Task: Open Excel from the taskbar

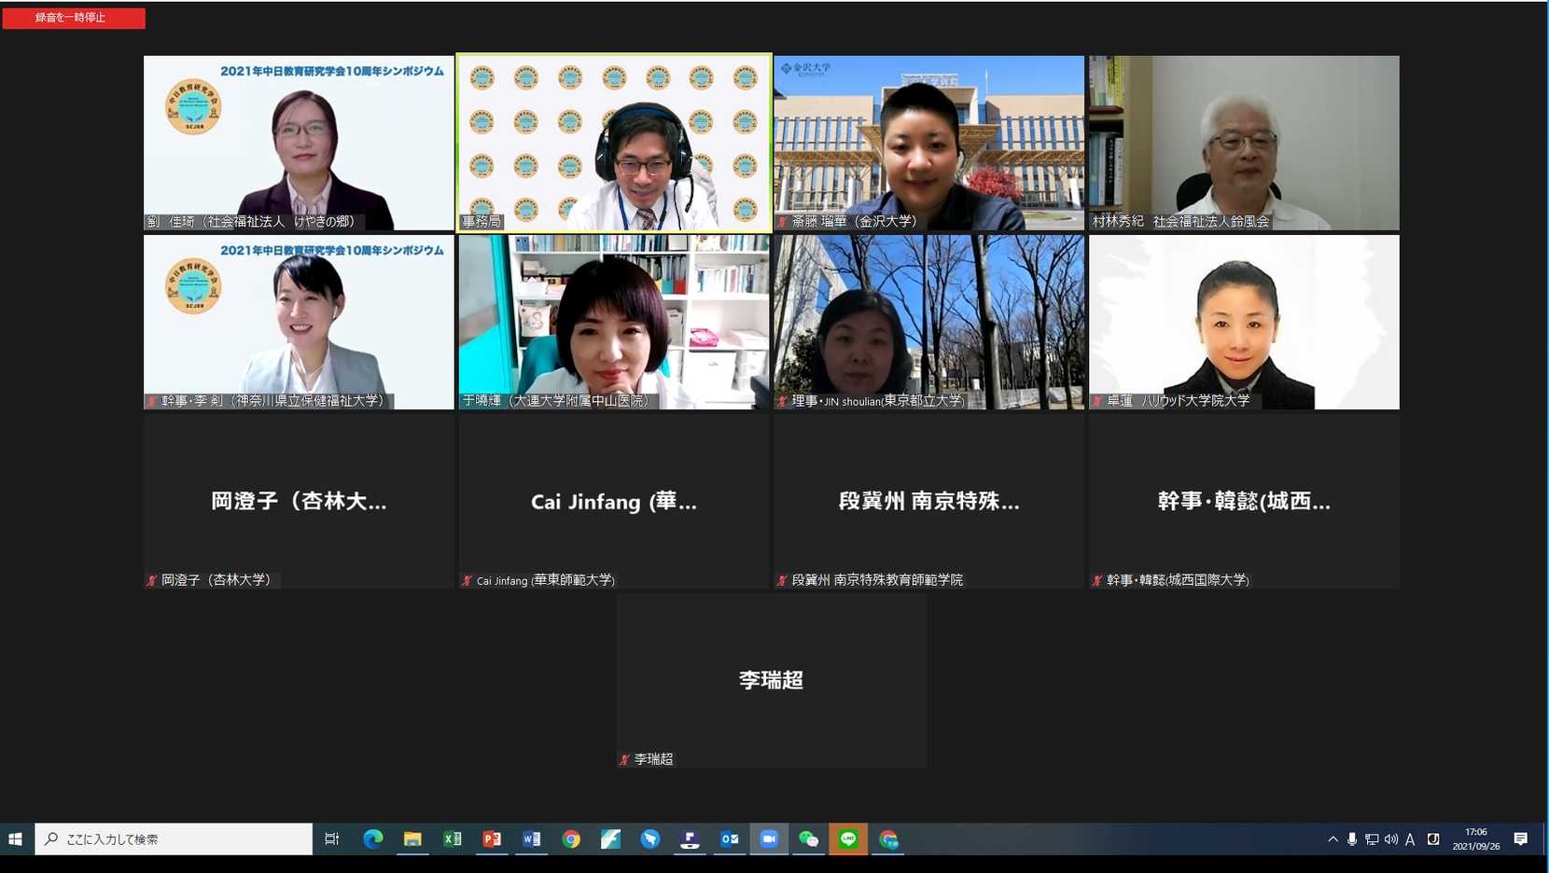Action: [x=453, y=839]
